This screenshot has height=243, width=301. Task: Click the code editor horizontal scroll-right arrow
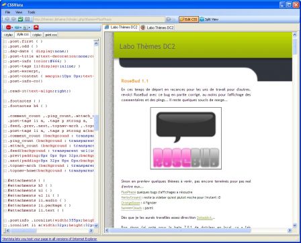point(91,230)
